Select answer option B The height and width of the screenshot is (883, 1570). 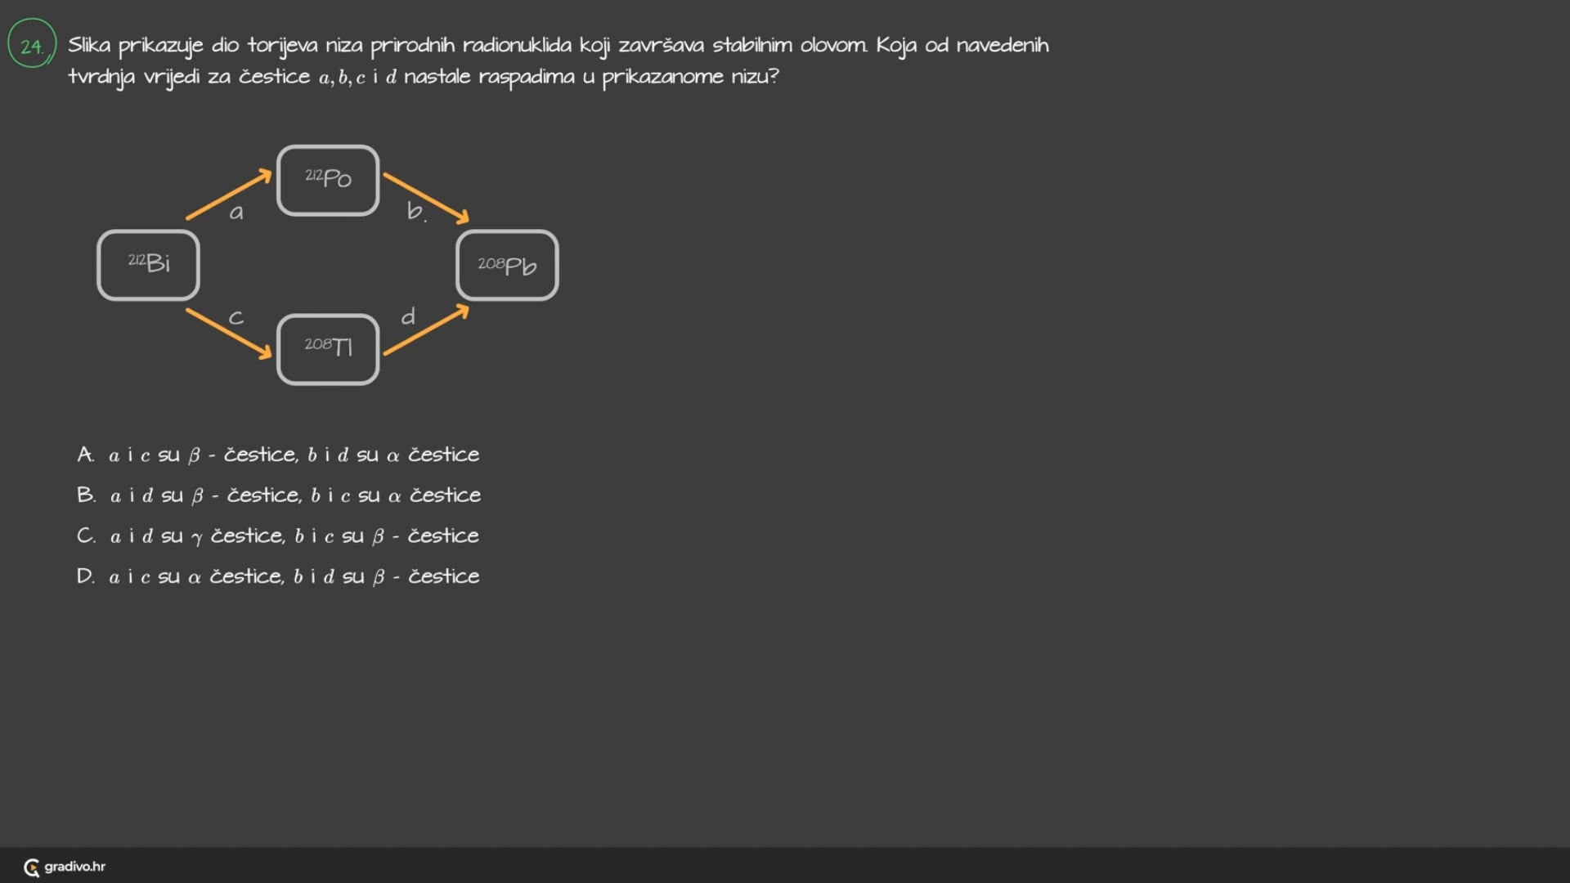279,495
